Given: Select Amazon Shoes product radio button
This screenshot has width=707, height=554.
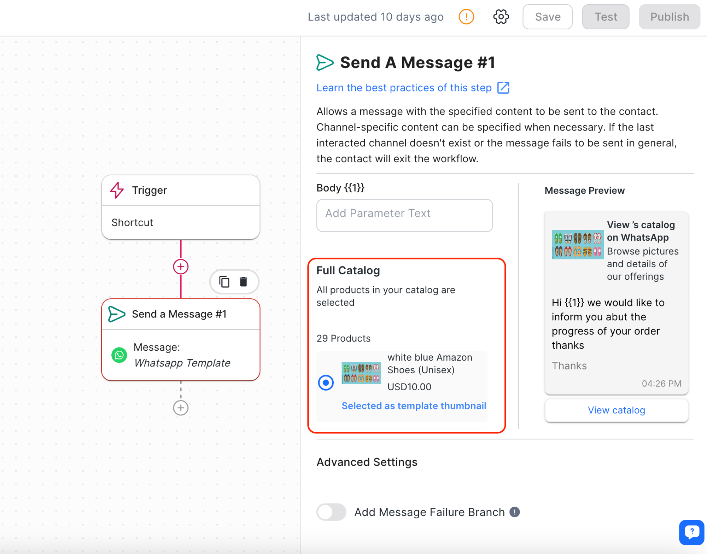Looking at the screenshot, I should 326,383.
